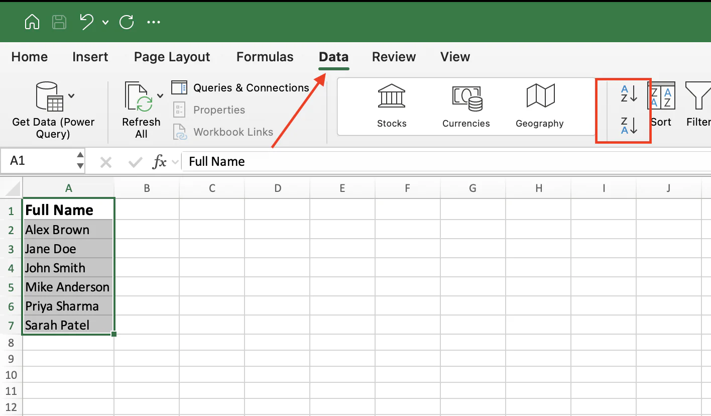Click the confirm checkmark in formula bar
This screenshot has height=416, width=711.
(x=136, y=162)
